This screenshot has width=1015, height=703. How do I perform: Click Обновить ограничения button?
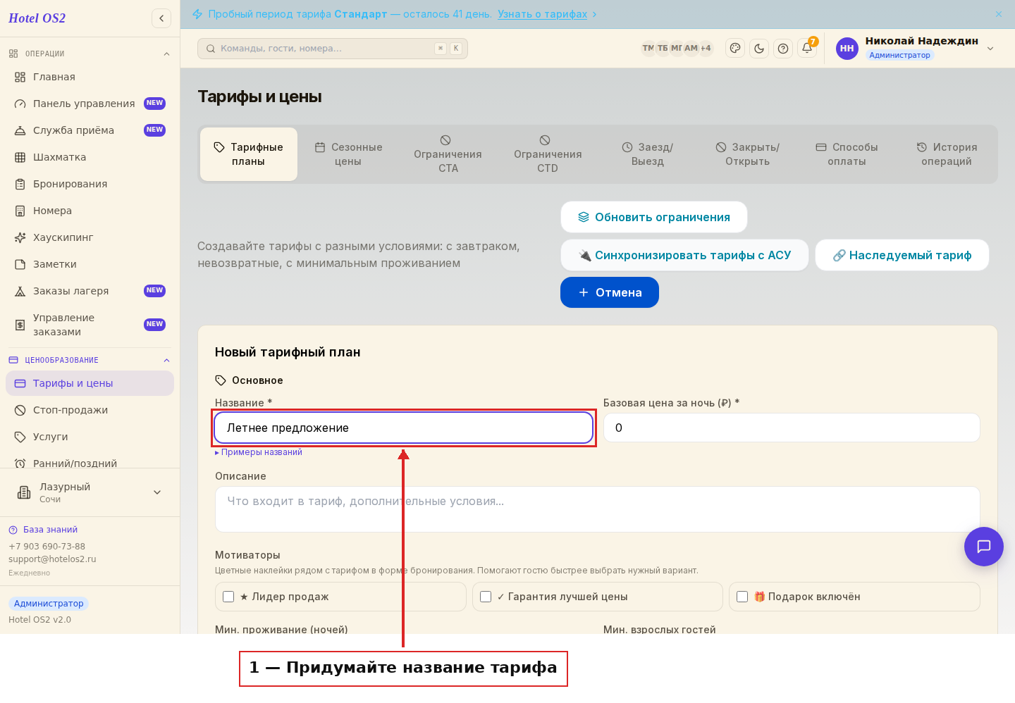[654, 217]
